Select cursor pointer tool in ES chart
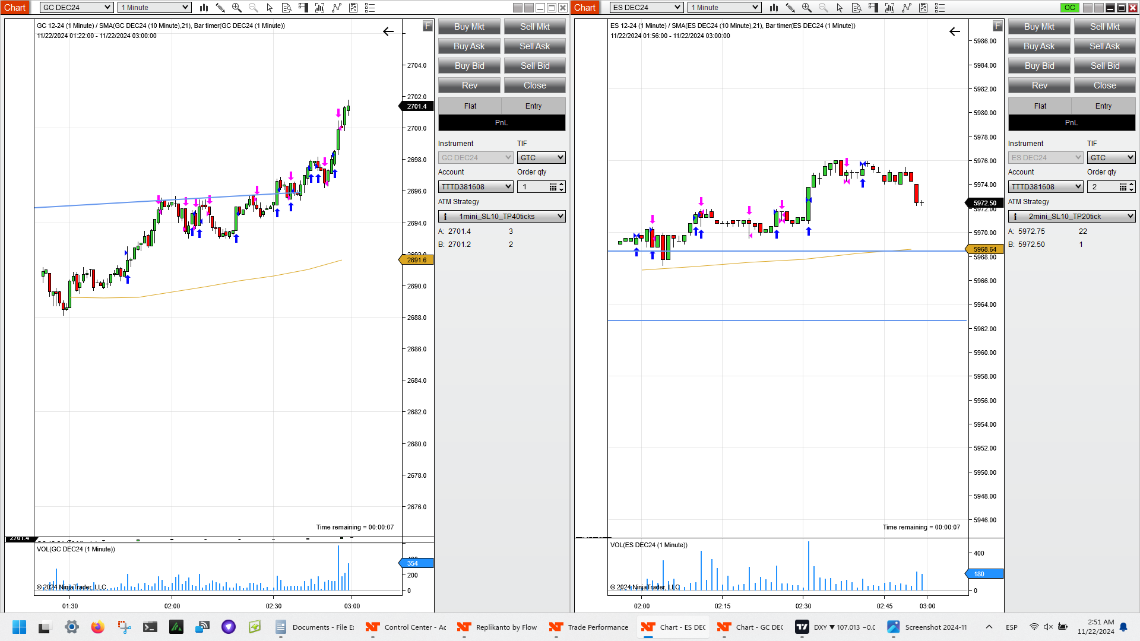Image resolution: width=1140 pixels, height=641 pixels. (840, 8)
